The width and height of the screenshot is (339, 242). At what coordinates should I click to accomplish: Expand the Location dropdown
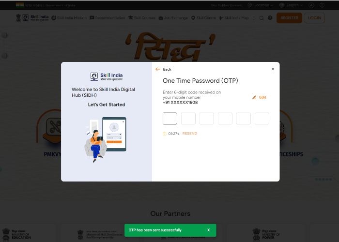(261, 5)
